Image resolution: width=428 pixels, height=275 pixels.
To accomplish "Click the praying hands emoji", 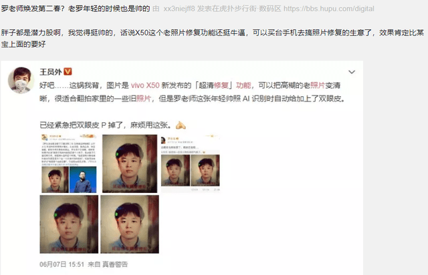I will tap(181, 125).
